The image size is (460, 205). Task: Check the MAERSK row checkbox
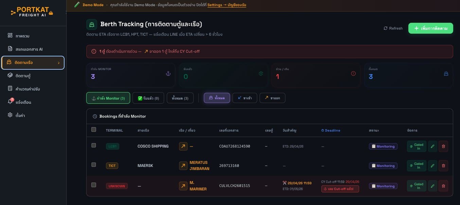point(94,165)
